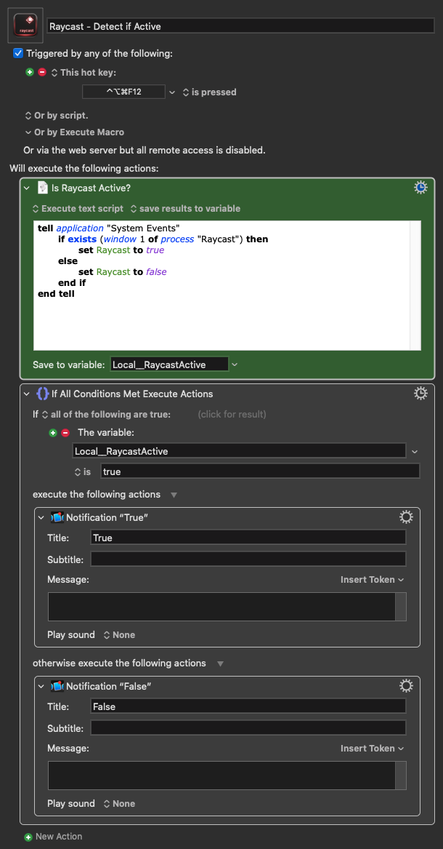Open Notification "True" gear menu
The image size is (443, 849).
coord(406,518)
